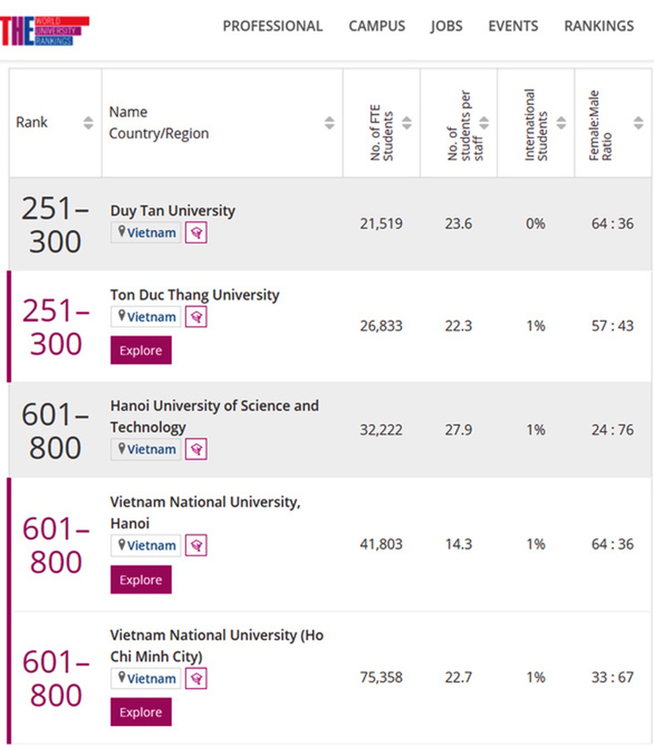
Task: Sort by Female:Male Ratio column
Action: (x=638, y=123)
